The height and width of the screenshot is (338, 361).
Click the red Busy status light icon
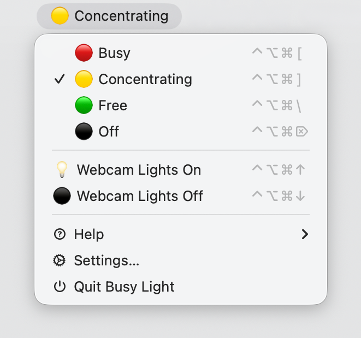pyautogui.click(x=84, y=53)
